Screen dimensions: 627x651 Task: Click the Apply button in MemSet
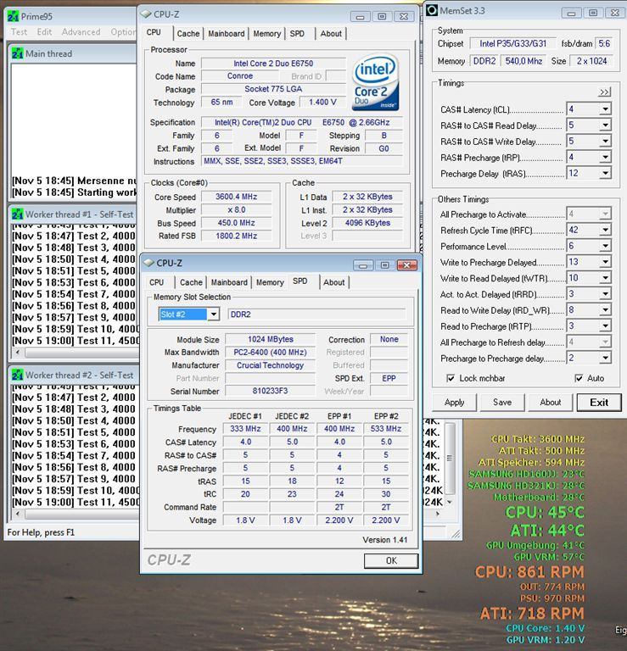[454, 403]
